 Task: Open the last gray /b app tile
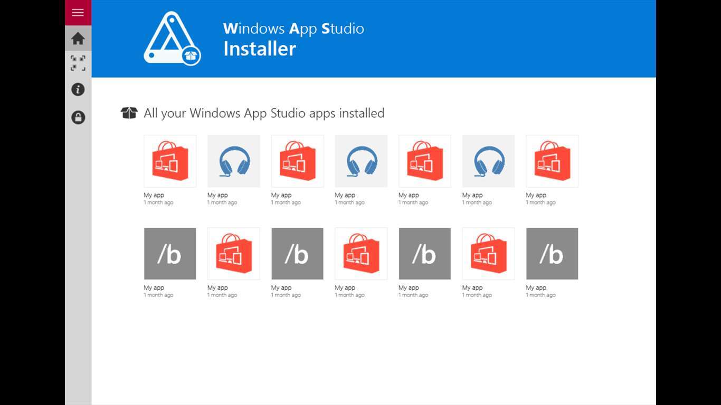click(x=552, y=254)
